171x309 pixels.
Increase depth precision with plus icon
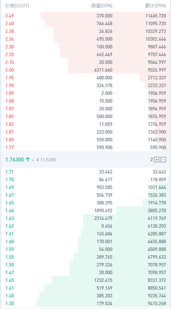[157, 160]
